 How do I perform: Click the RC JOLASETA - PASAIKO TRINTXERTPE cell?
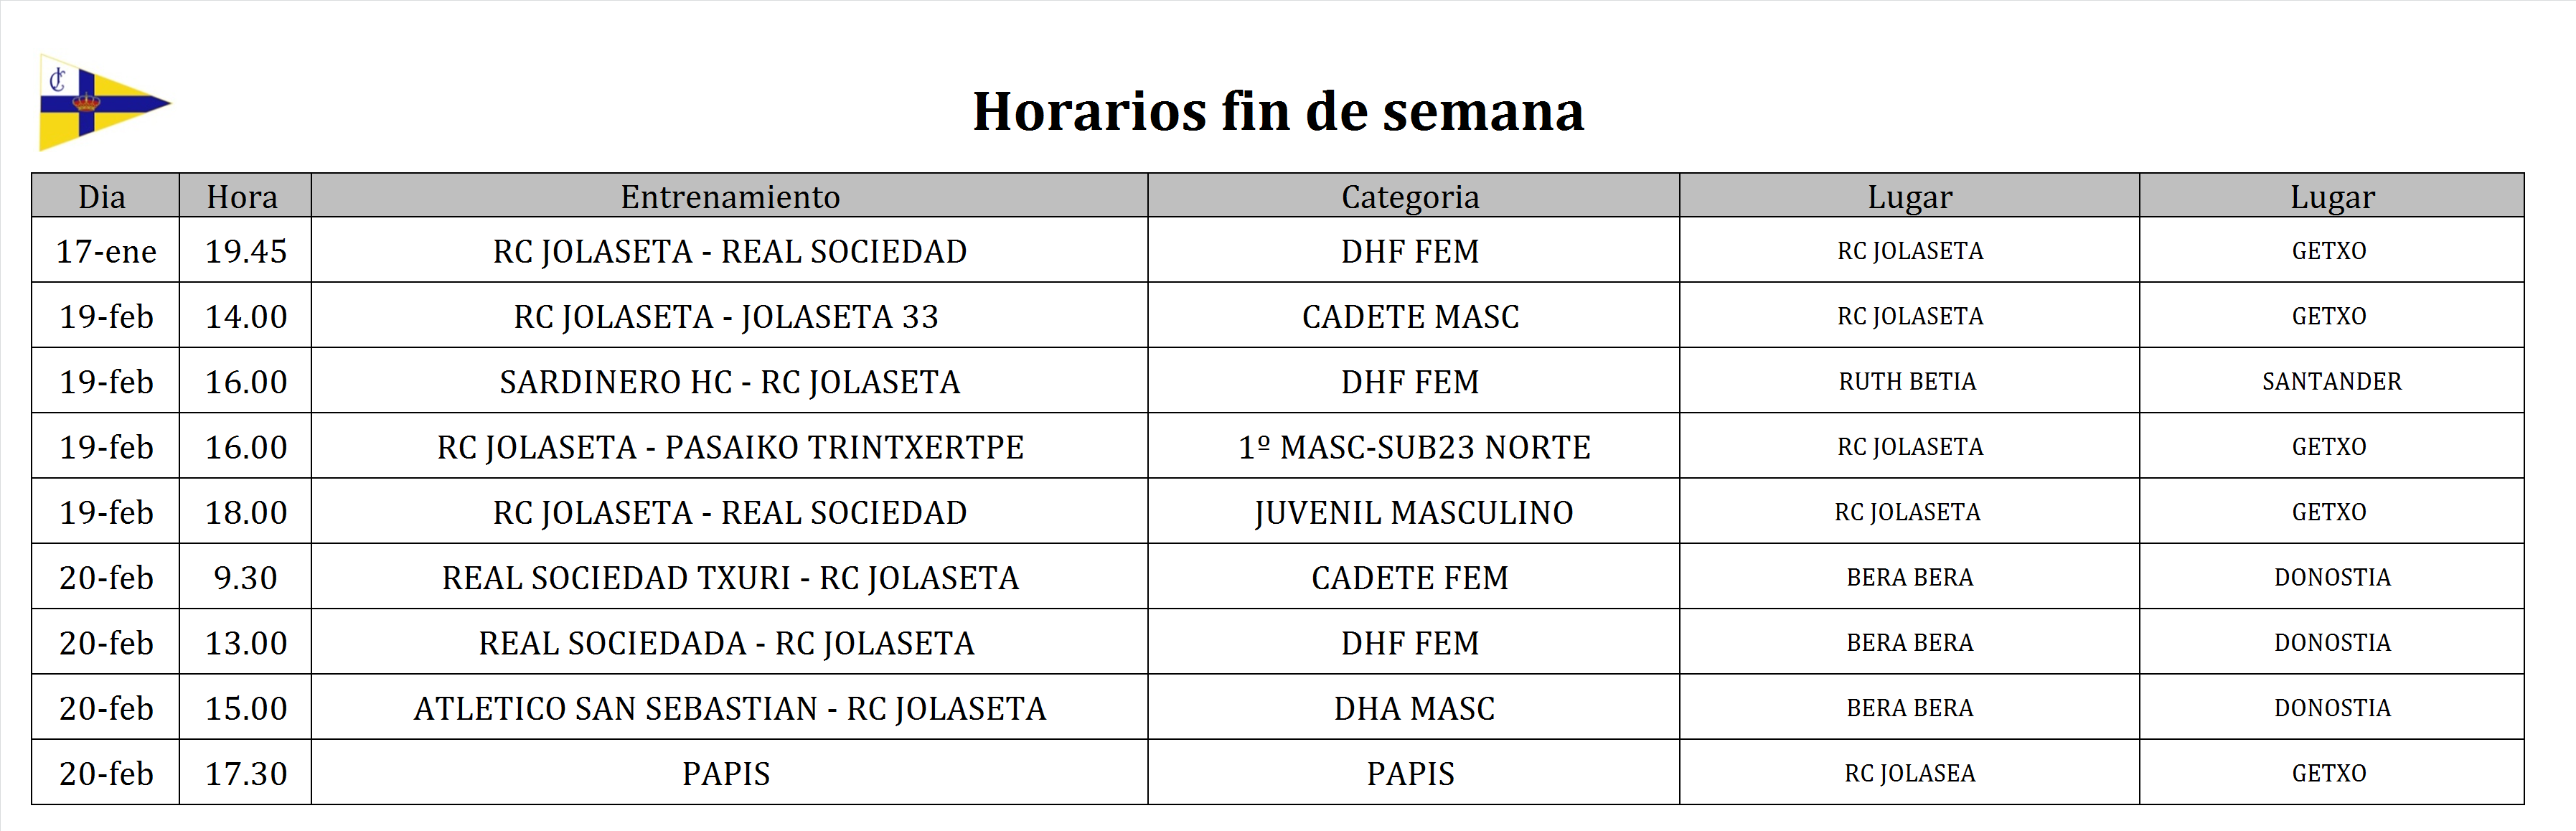[x=730, y=447]
